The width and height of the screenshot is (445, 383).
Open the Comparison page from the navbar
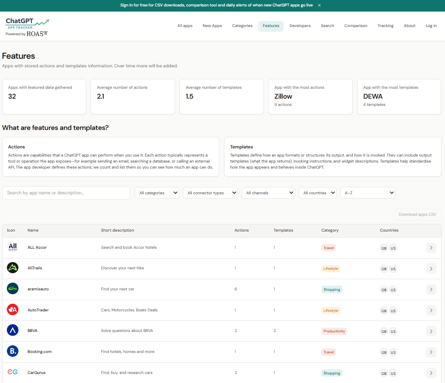coord(356,26)
